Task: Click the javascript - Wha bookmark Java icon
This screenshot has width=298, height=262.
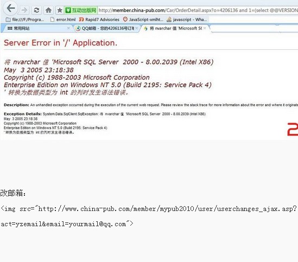Action: 169,20
